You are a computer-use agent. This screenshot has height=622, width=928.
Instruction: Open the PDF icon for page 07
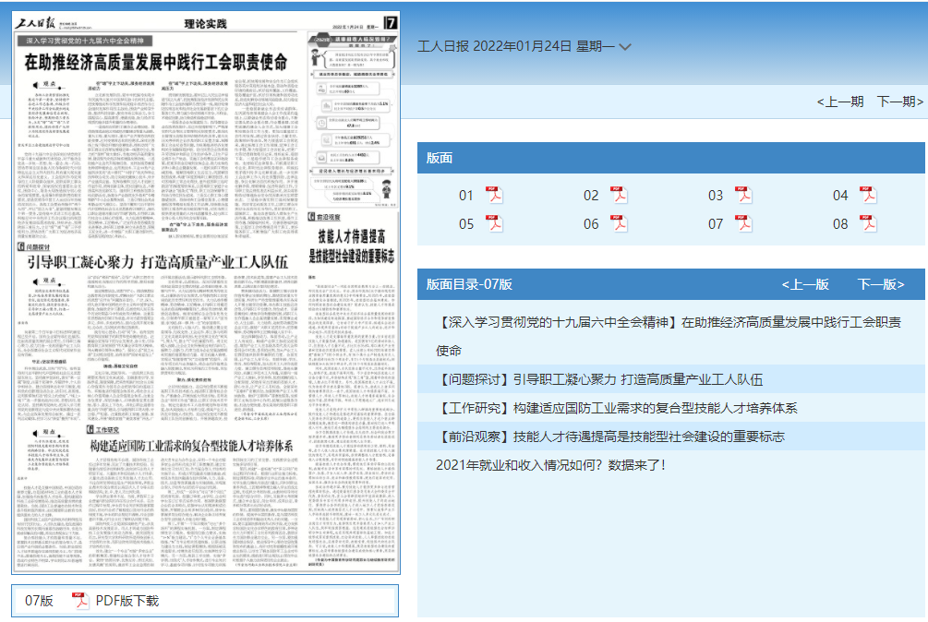click(x=743, y=223)
